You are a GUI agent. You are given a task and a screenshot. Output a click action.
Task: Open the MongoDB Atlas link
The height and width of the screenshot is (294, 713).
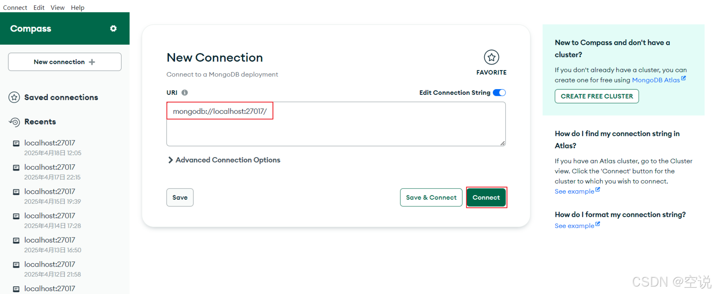point(656,80)
